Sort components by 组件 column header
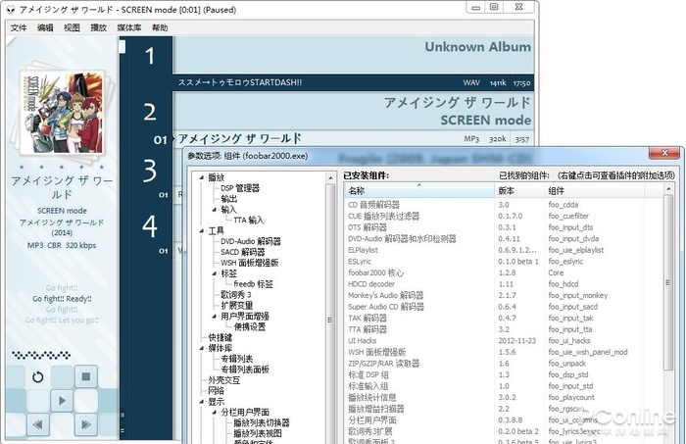Viewport: 686px width, 444px height. click(594, 191)
